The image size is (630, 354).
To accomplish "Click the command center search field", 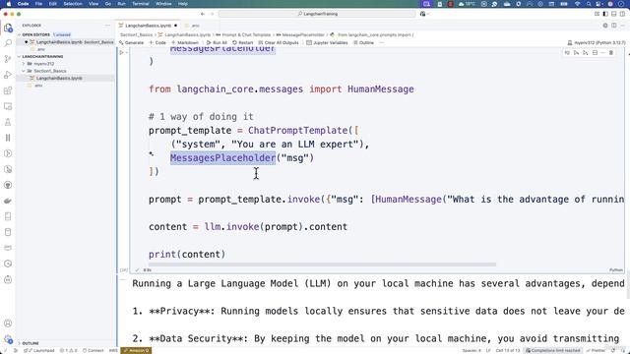I will [317, 14].
